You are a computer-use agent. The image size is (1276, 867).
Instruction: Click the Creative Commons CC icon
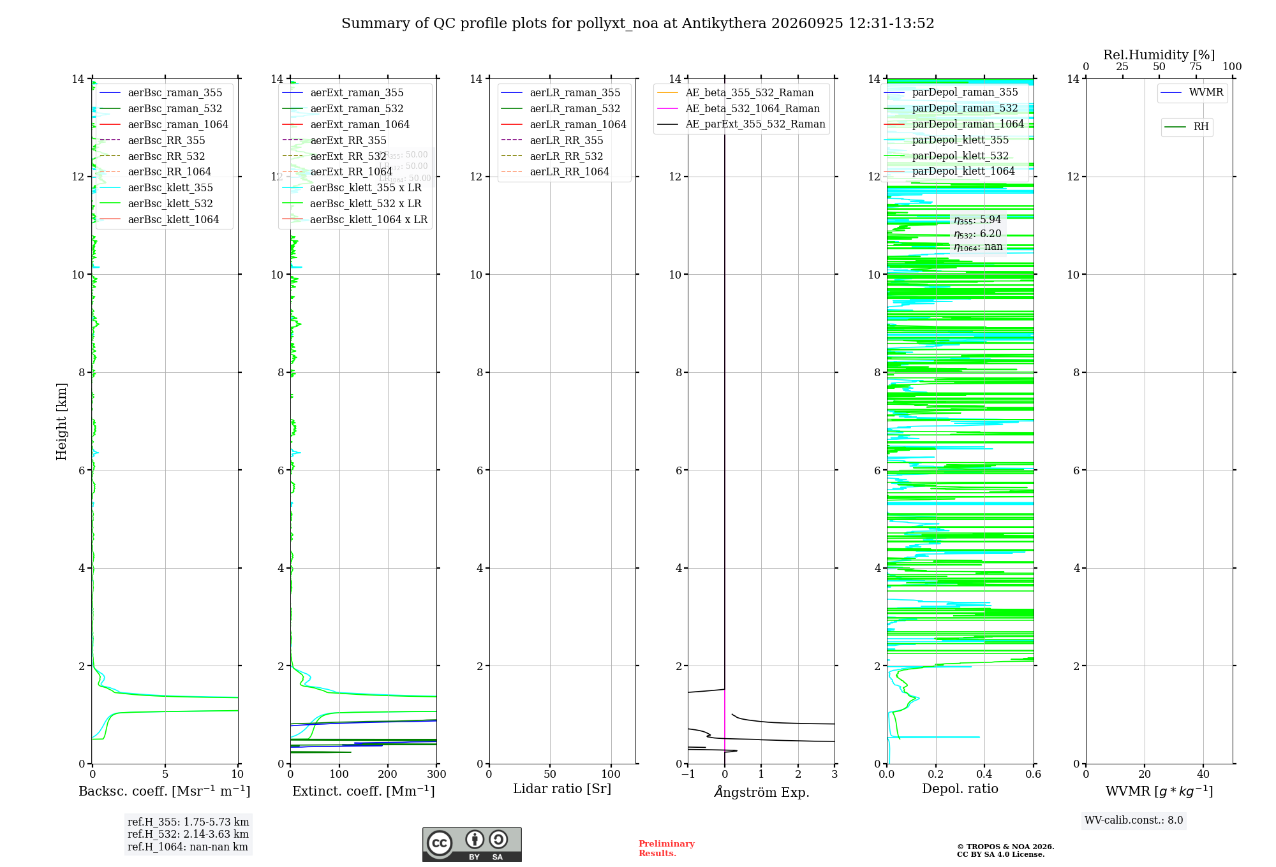point(440,843)
